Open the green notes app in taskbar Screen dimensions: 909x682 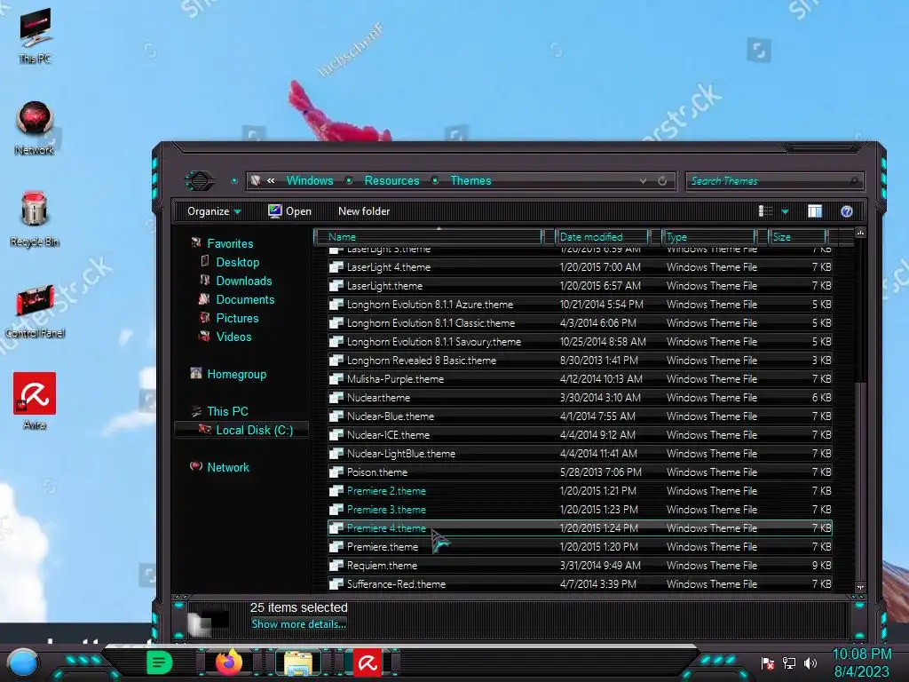(x=160, y=662)
